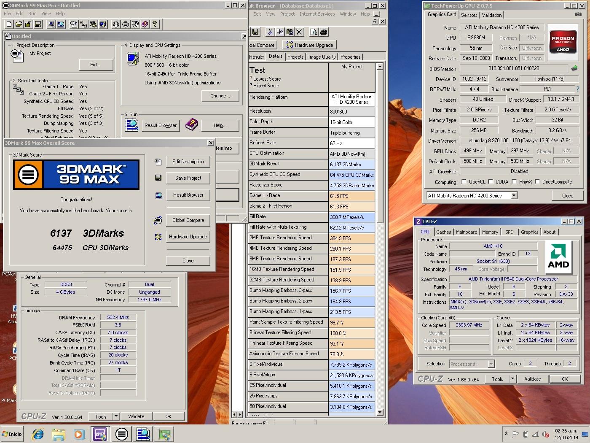Click Result Browser magnifier icon in 3DMark toolbar
The height and width of the screenshot is (443, 590).
(61, 24)
